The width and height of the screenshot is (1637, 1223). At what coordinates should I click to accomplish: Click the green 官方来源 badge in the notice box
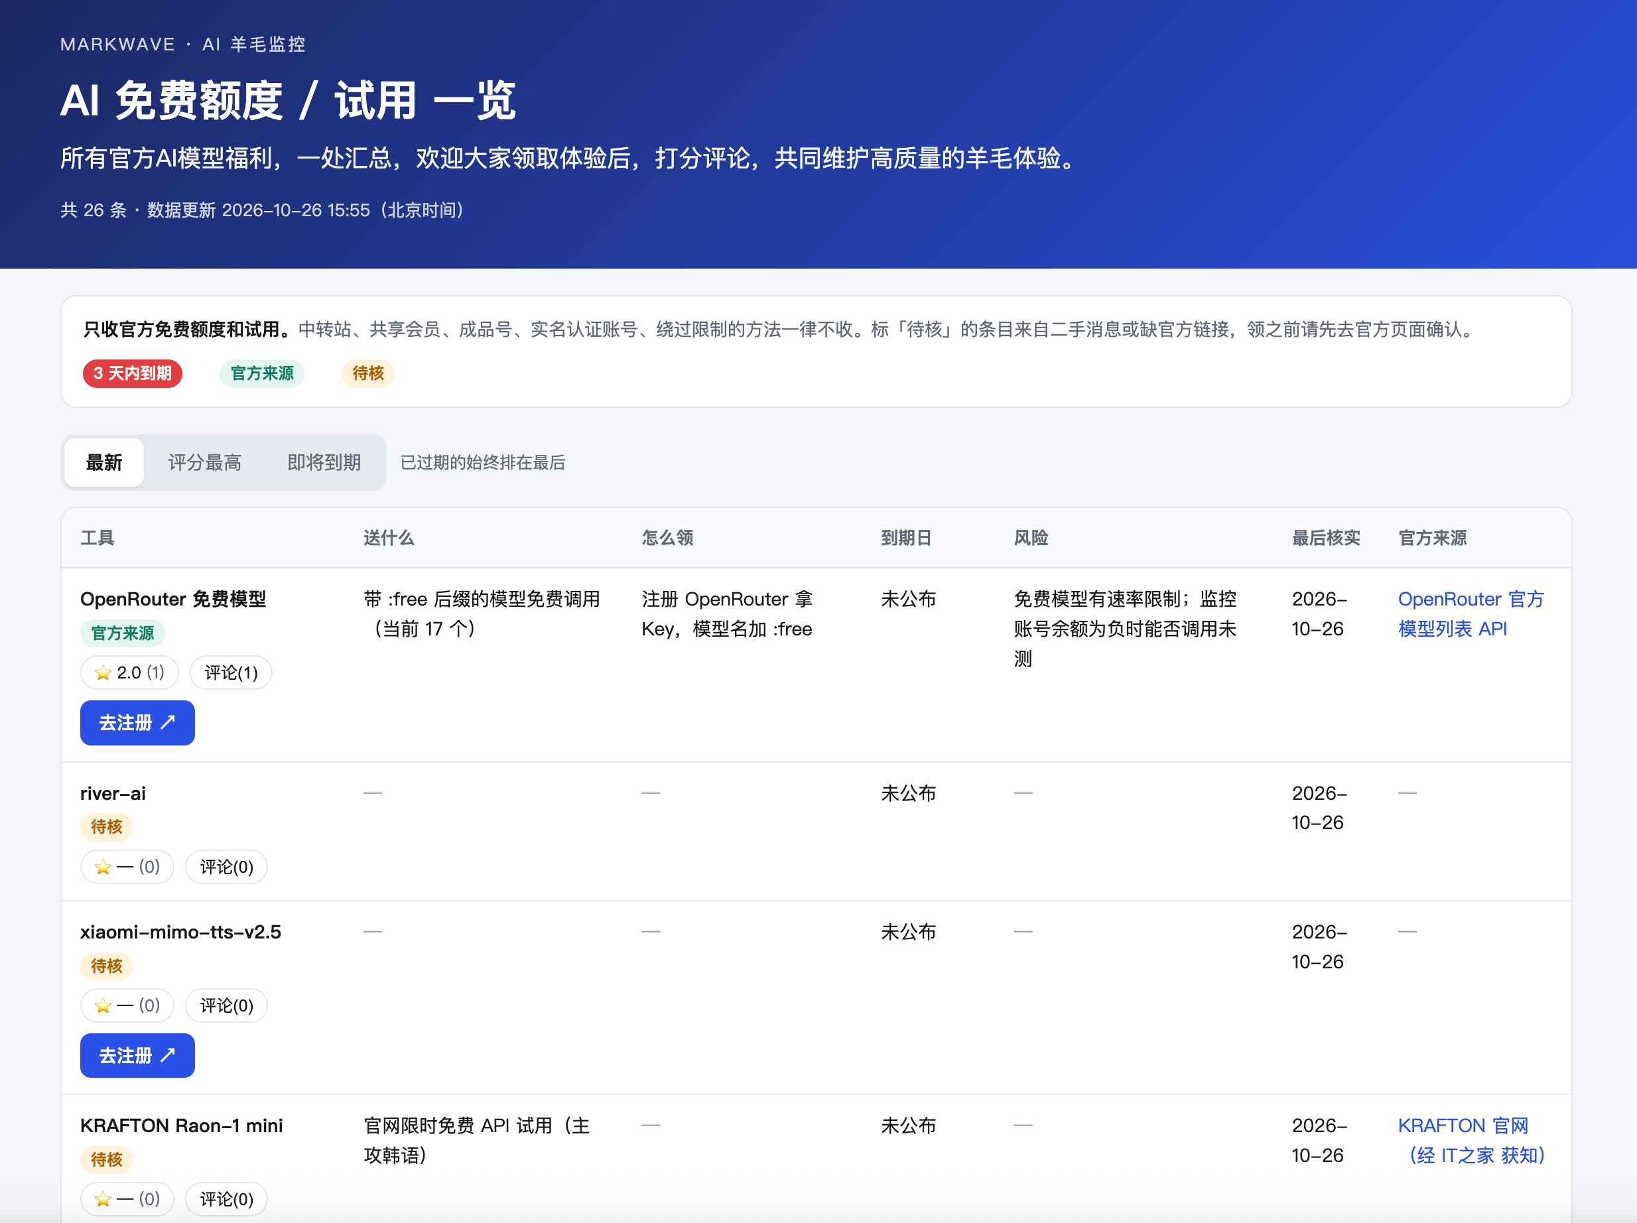click(x=262, y=373)
